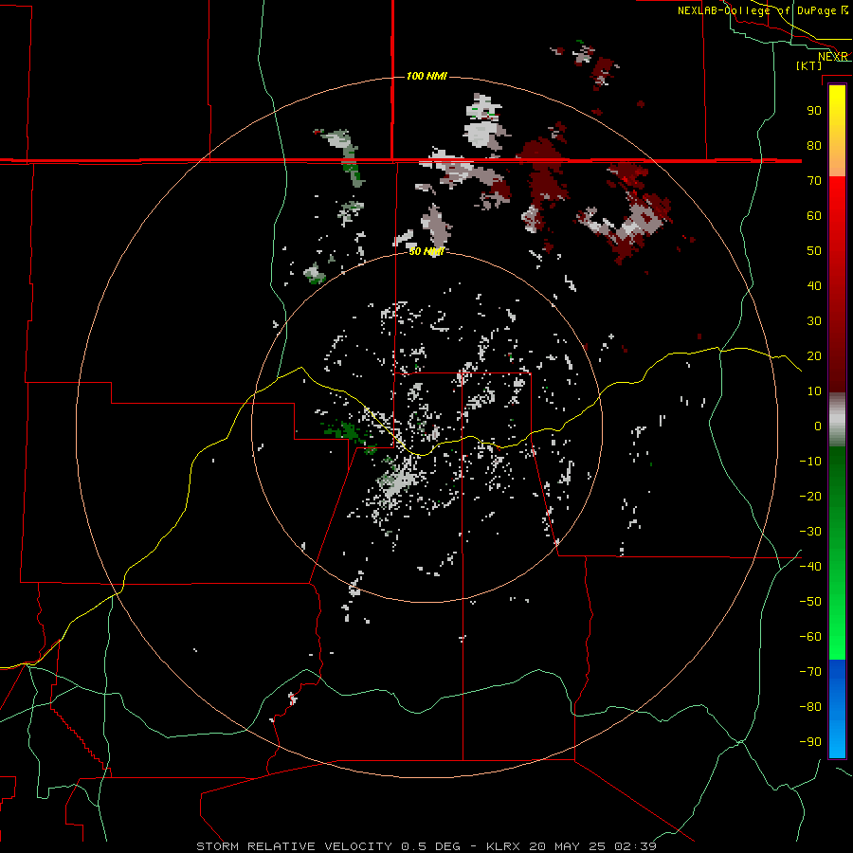The image size is (853, 853).
Task: Click the positive 80 scale value
Action: point(814,146)
